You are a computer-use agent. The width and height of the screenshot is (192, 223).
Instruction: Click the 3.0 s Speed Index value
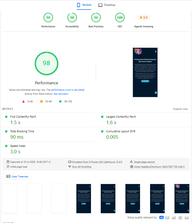pyautogui.click(x=15, y=152)
